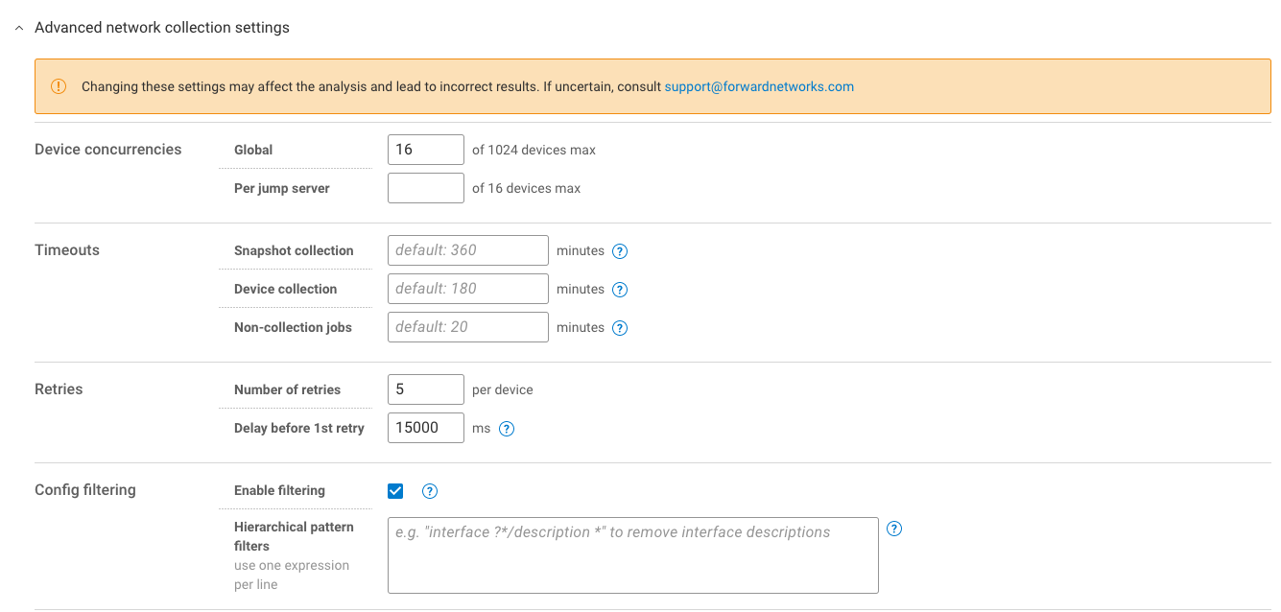Show help for Enable filtering option

[430, 491]
